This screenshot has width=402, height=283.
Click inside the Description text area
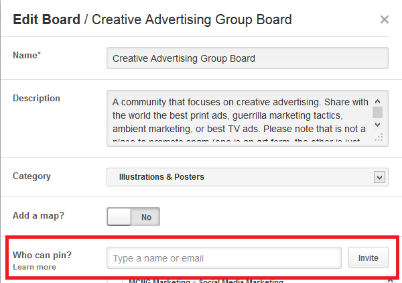(x=240, y=118)
